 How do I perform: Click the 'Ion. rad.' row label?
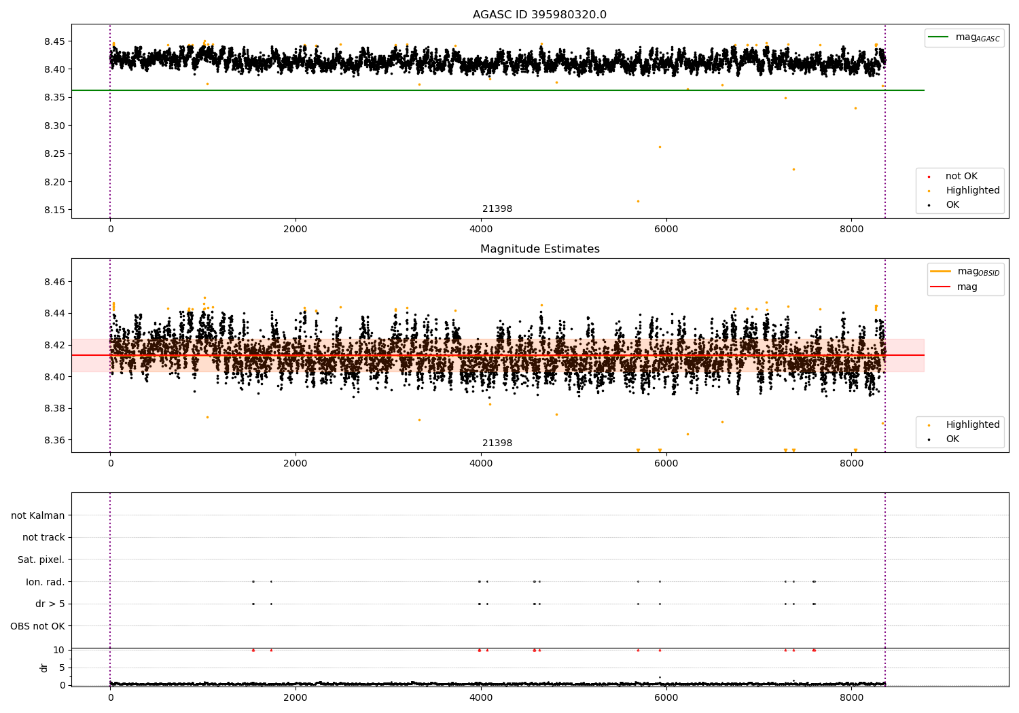point(46,582)
